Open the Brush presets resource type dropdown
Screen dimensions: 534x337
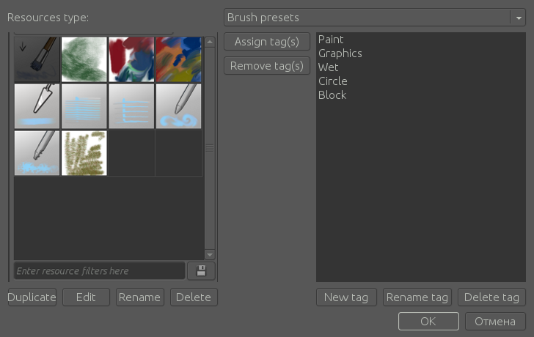point(374,18)
